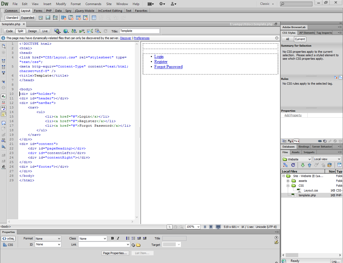Viewport: 343px width, 263px height.
Task: Open the Multiscreen preview icon
Action: 57,31
